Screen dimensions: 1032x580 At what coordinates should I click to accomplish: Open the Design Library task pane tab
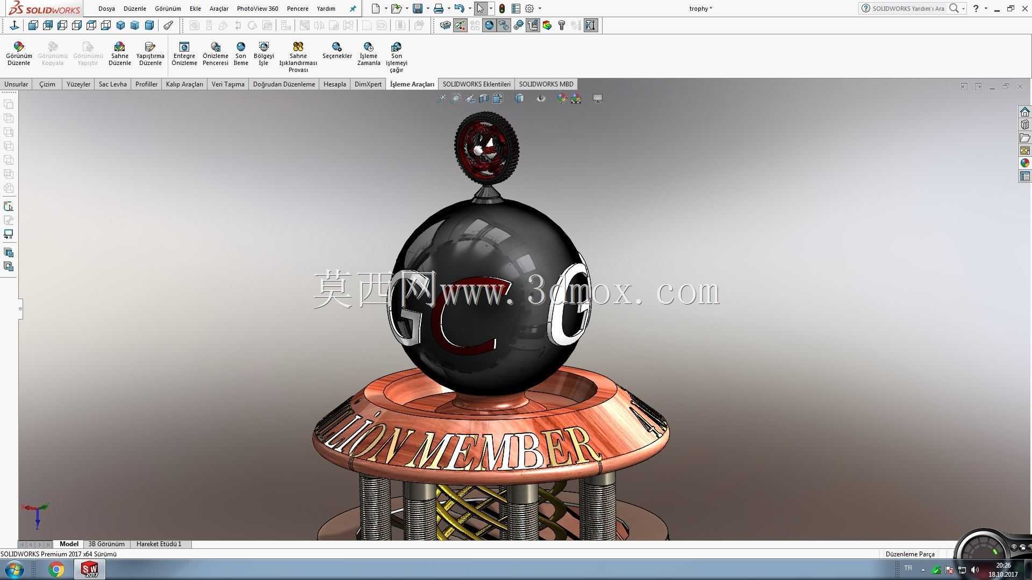(1025, 125)
